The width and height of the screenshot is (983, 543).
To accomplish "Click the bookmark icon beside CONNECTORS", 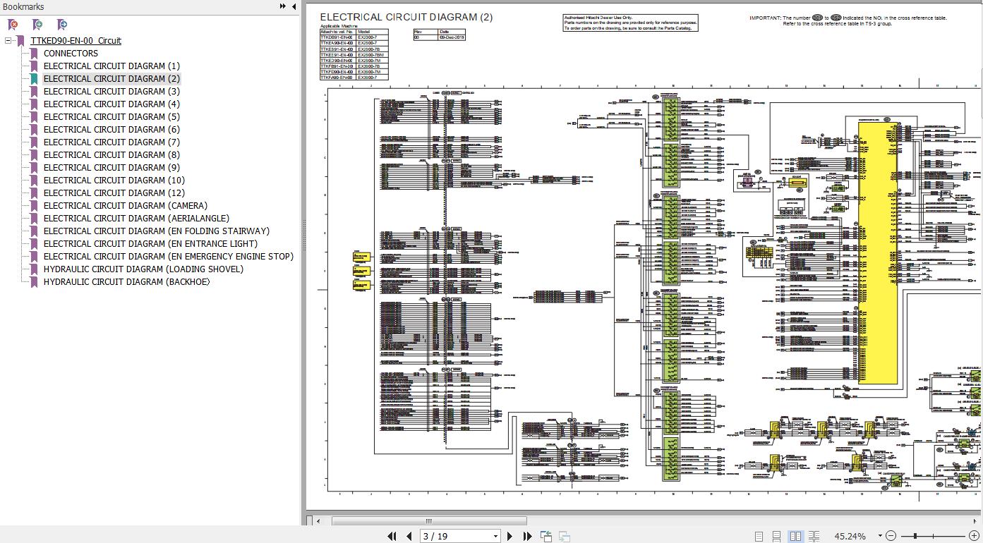I will click(34, 54).
